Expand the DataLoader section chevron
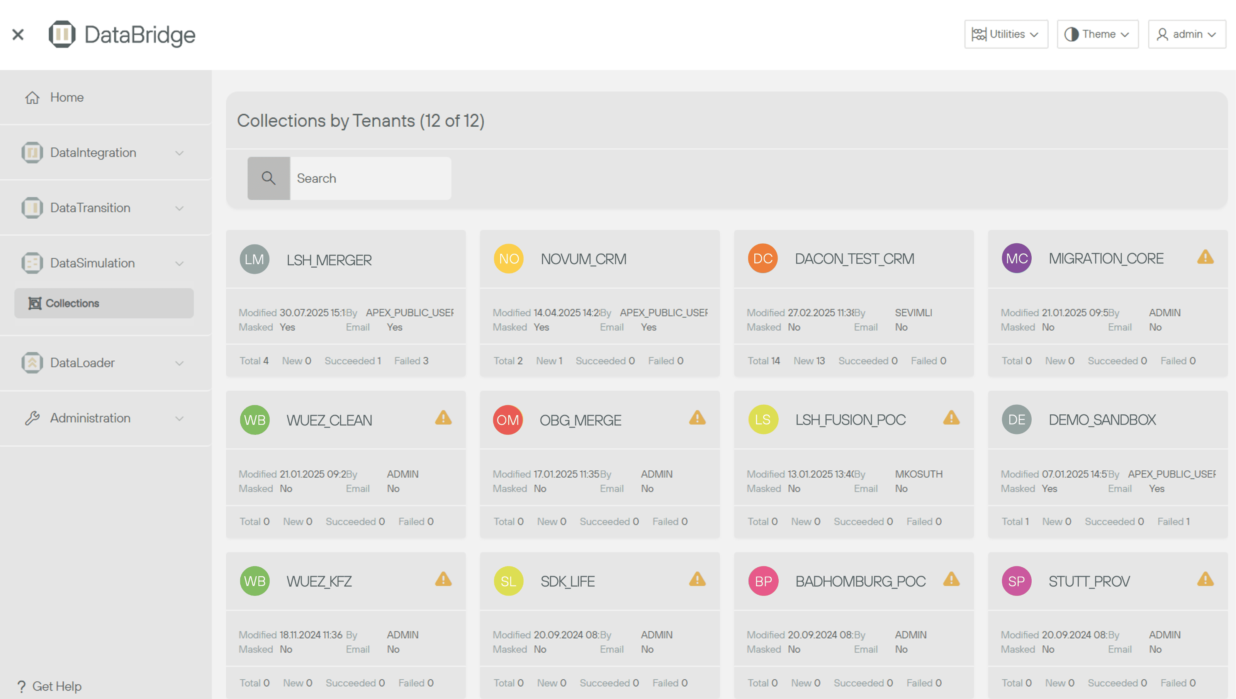Viewport: 1236px width, 699px height. 179,363
